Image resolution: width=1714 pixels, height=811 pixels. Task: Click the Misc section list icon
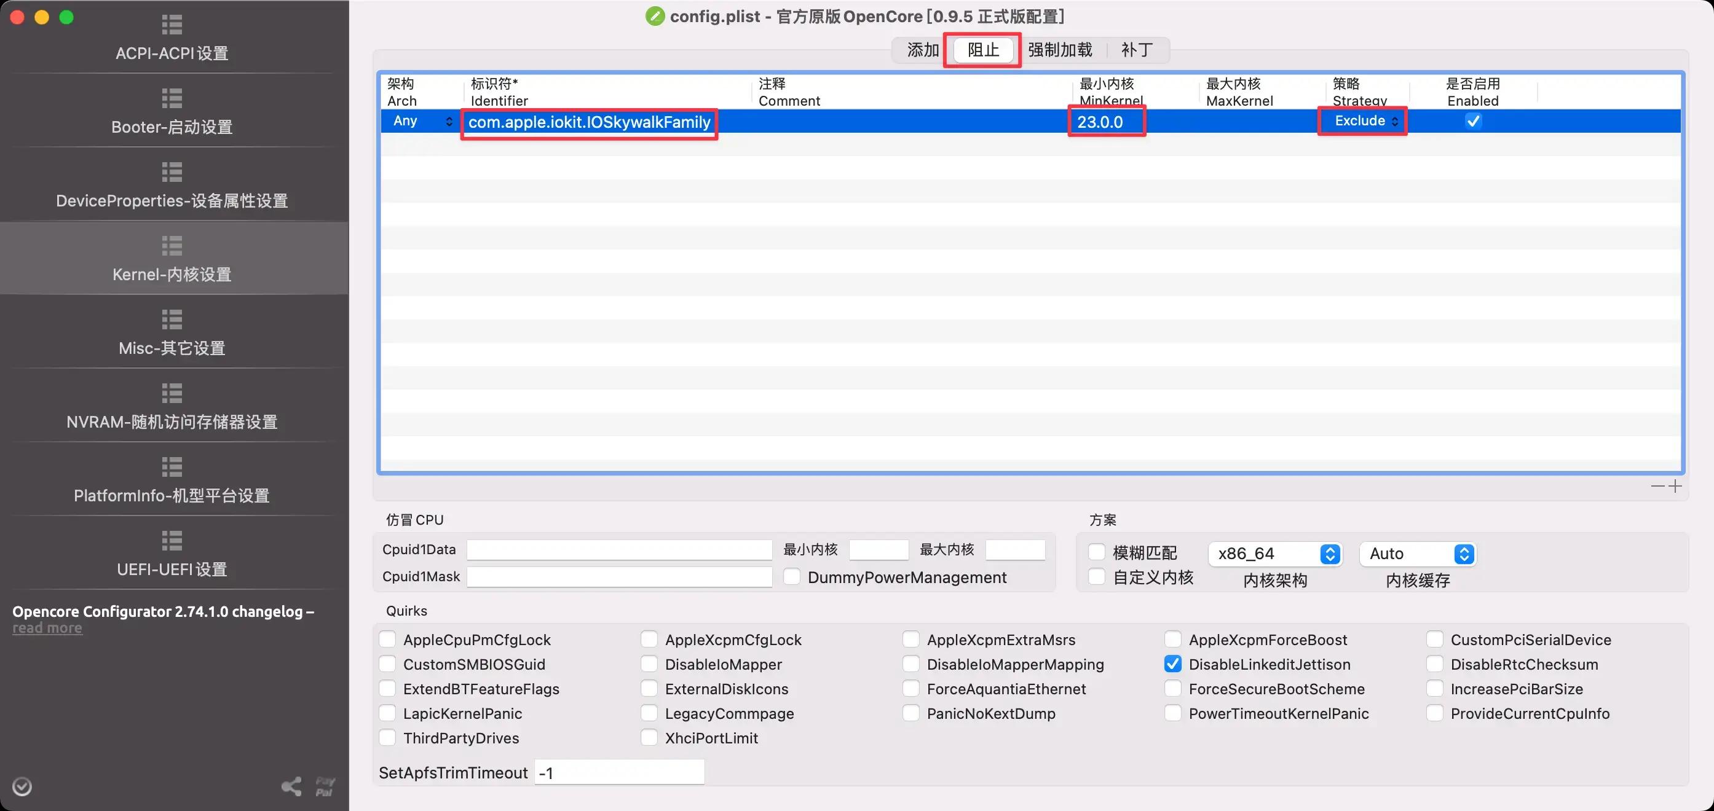172,319
